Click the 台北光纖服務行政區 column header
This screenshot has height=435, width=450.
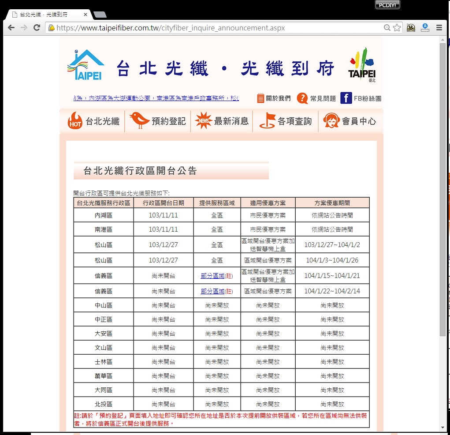[104, 203]
